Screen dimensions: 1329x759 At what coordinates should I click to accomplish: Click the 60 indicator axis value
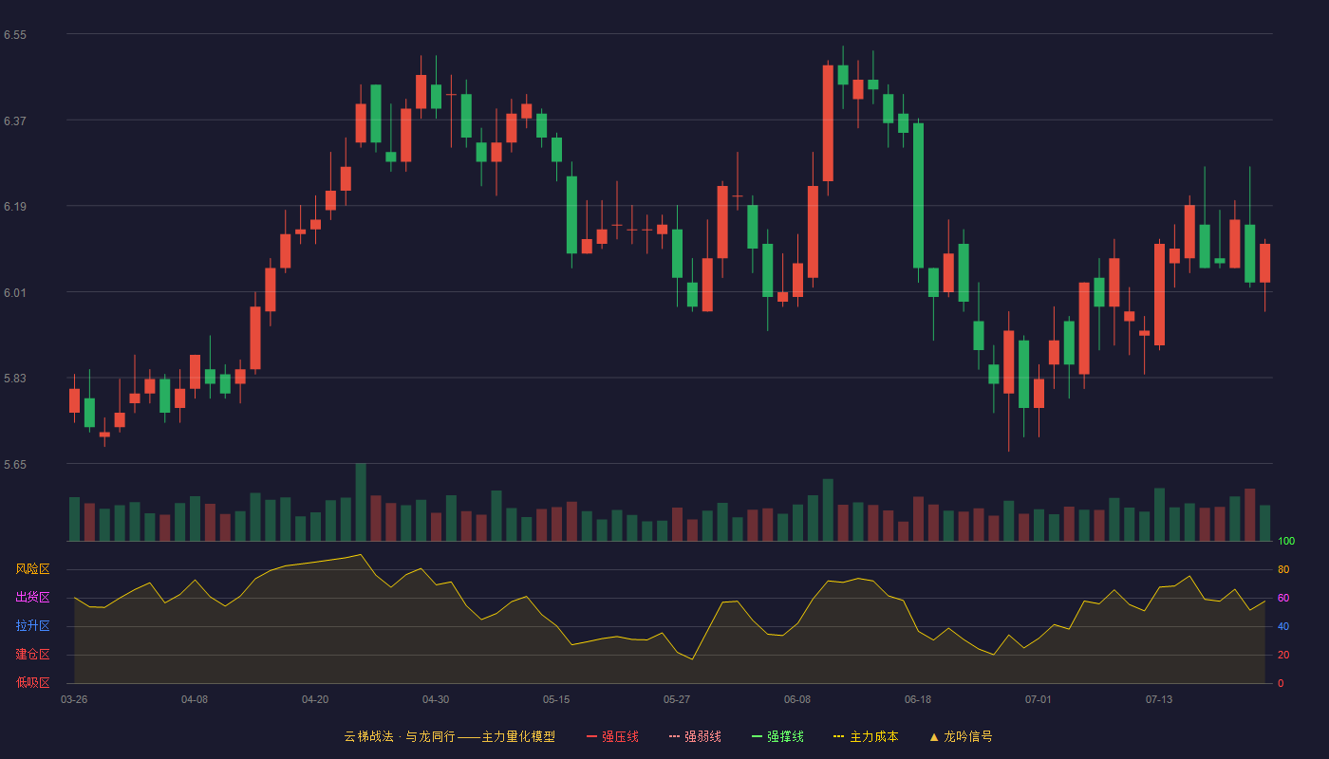tap(1283, 598)
